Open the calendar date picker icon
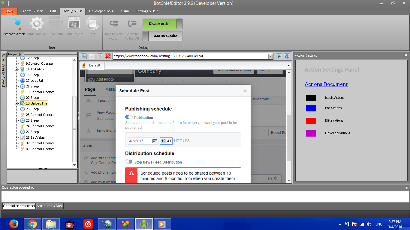Image resolution: width=410 pixels, height=230 pixels. click(x=155, y=141)
